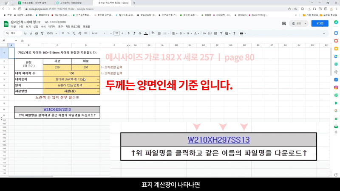This screenshot has height=191, width=340.
Task: Collapse the toolbar with the chevron
Action: point(324,34)
